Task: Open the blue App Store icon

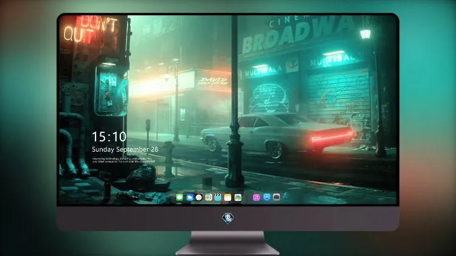Action: tap(267, 197)
